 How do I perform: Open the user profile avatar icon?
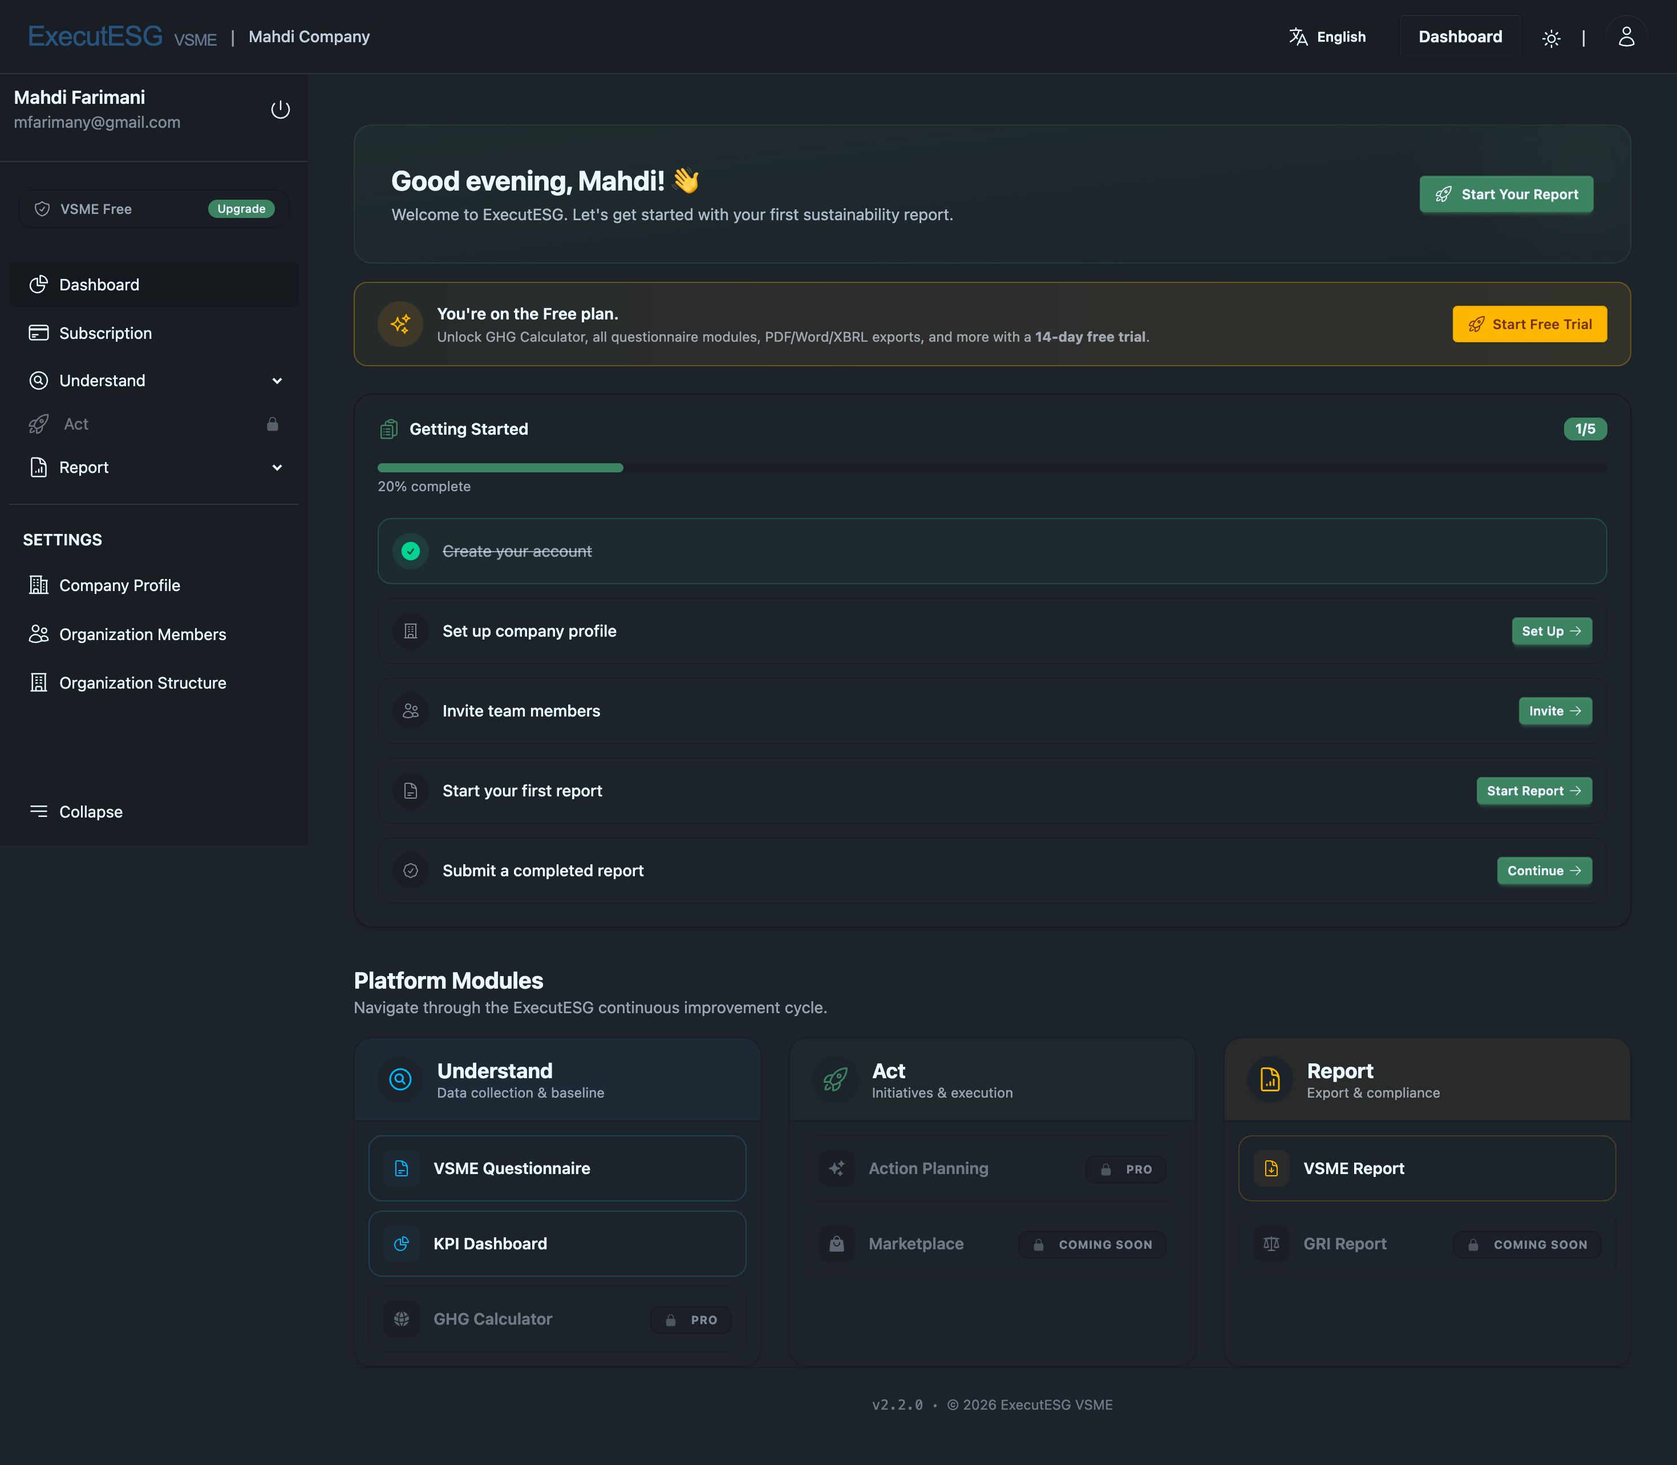1626,37
